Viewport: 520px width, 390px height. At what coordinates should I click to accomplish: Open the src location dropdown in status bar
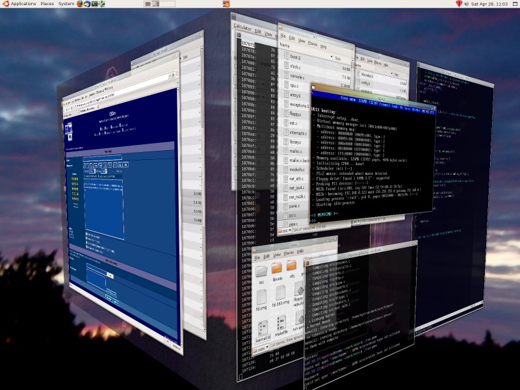pyautogui.click(x=285, y=231)
